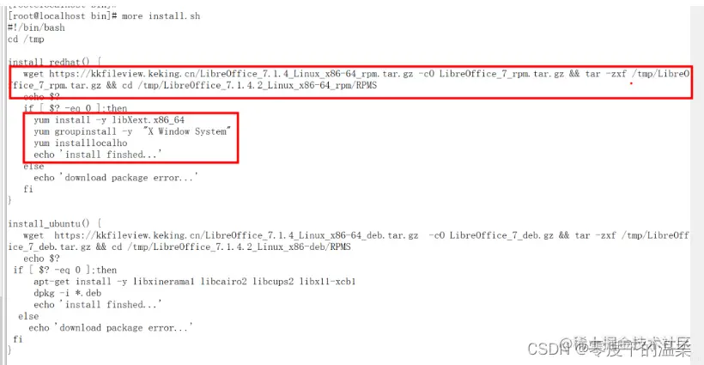704x365 pixels.
Task: Click the small red dot marker
Action: (631, 83)
